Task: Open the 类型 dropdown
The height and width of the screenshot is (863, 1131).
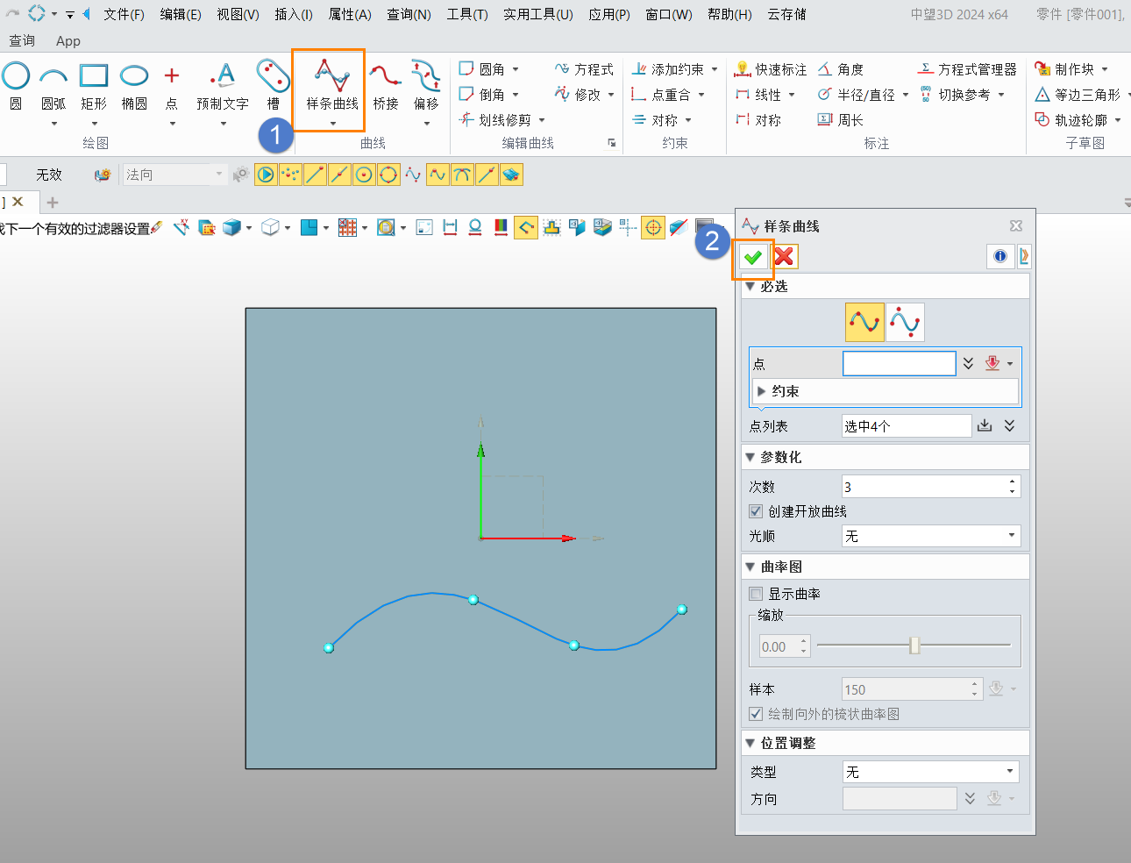Action: pos(931,772)
